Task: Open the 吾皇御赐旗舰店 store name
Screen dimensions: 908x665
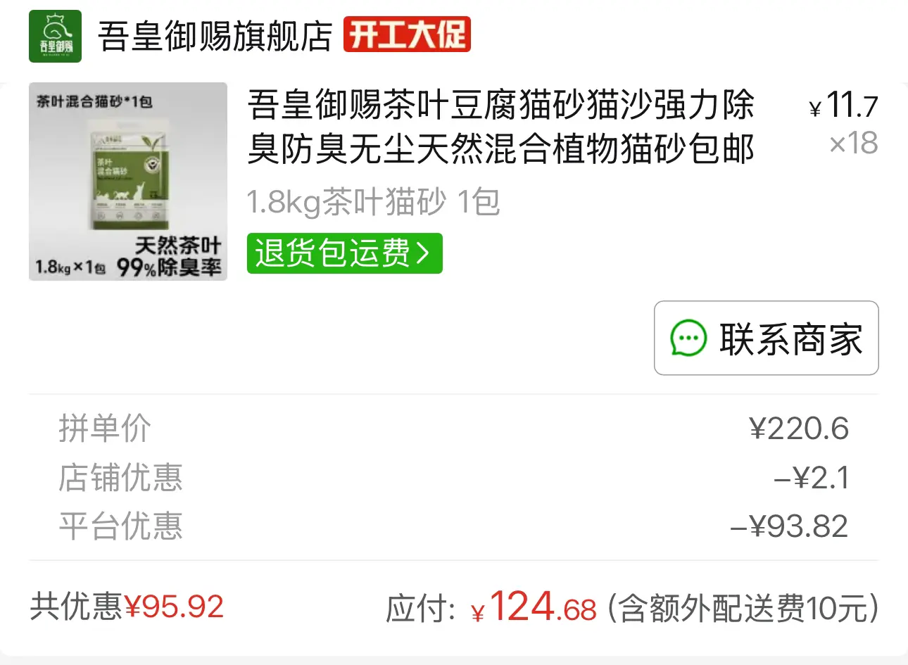Action: click(x=215, y=37)
